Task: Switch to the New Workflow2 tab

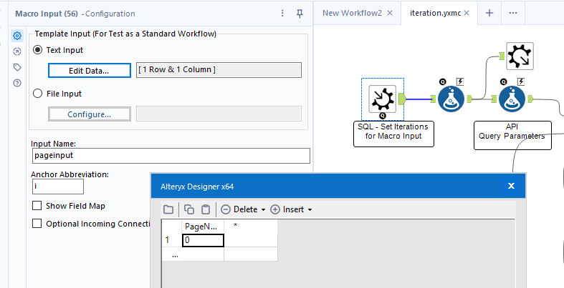Action: click(352, 13)
